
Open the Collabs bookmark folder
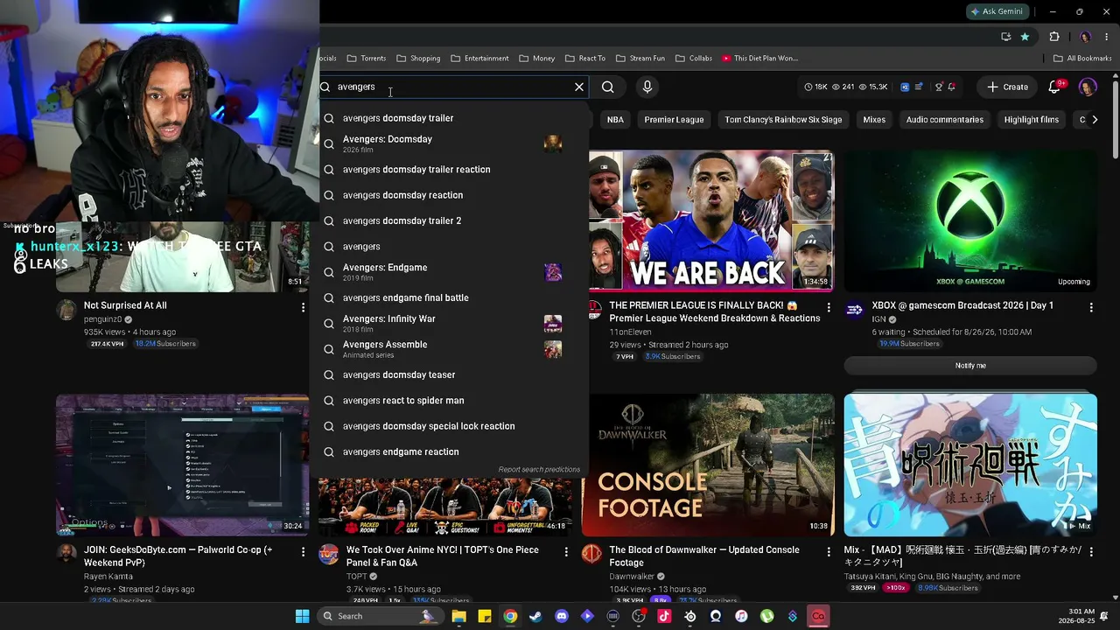tap(694, 59)
